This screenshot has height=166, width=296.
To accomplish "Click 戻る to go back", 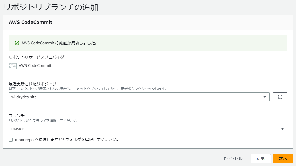I will [261, 158].
